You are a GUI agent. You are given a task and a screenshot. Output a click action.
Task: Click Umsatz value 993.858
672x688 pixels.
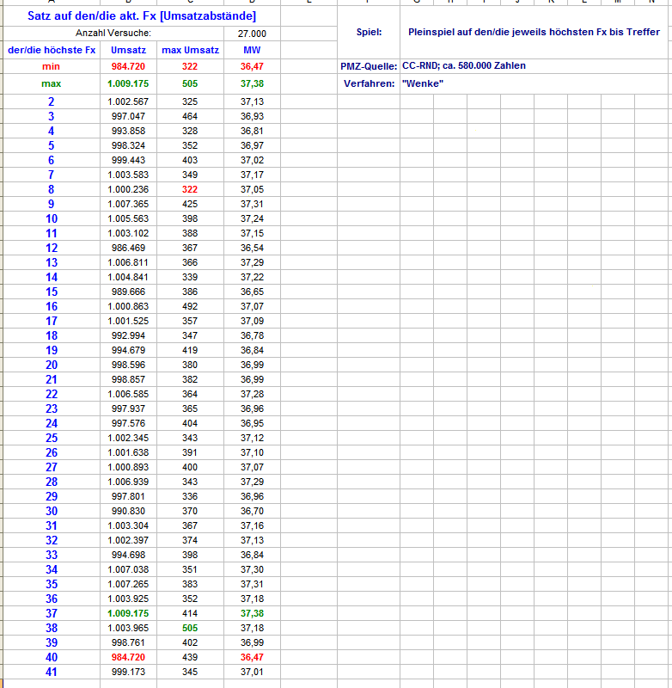point(128,131)
